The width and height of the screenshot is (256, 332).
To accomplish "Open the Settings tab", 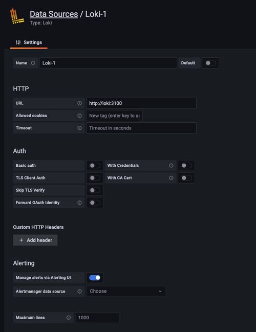I will coord(29,42).
